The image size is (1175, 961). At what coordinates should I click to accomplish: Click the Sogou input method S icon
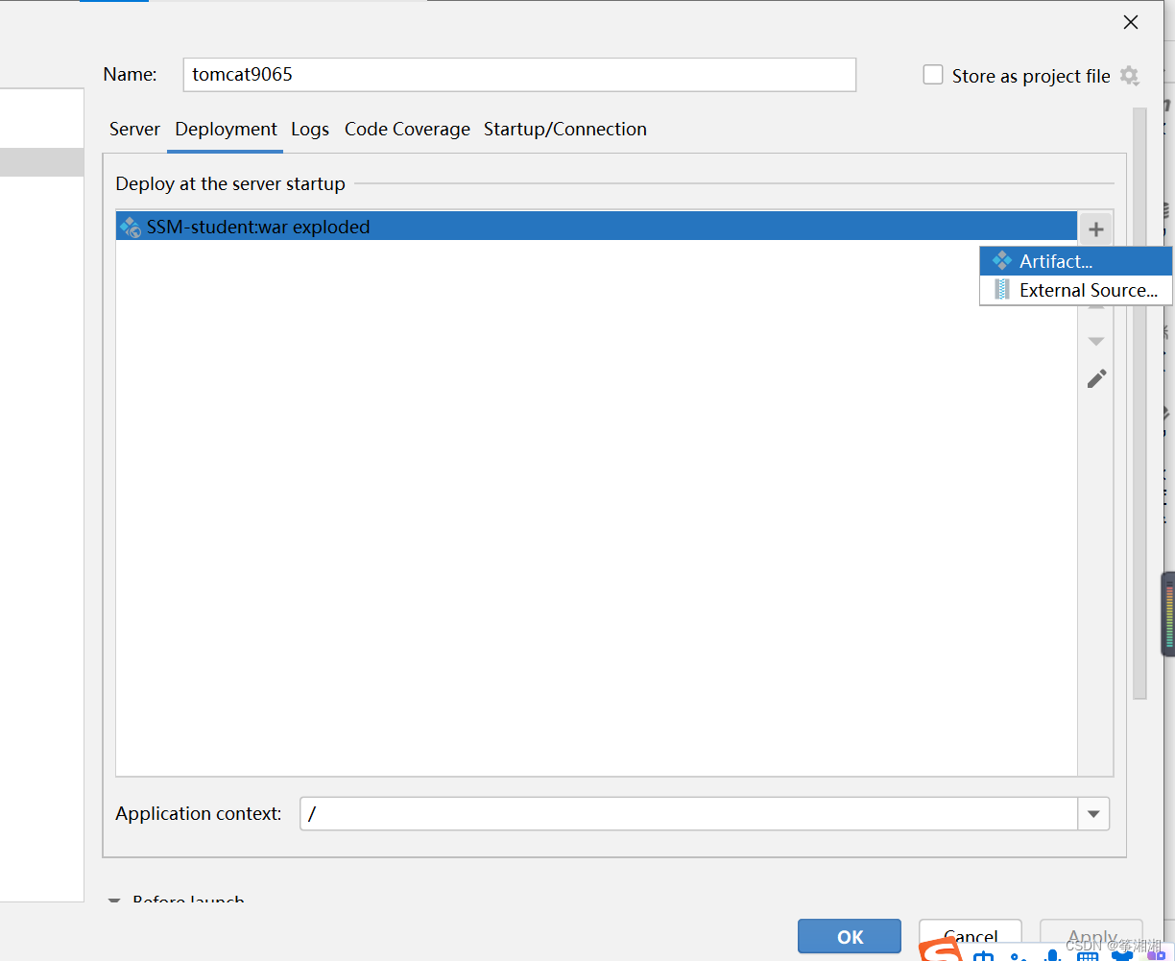(x=941, y=949)
